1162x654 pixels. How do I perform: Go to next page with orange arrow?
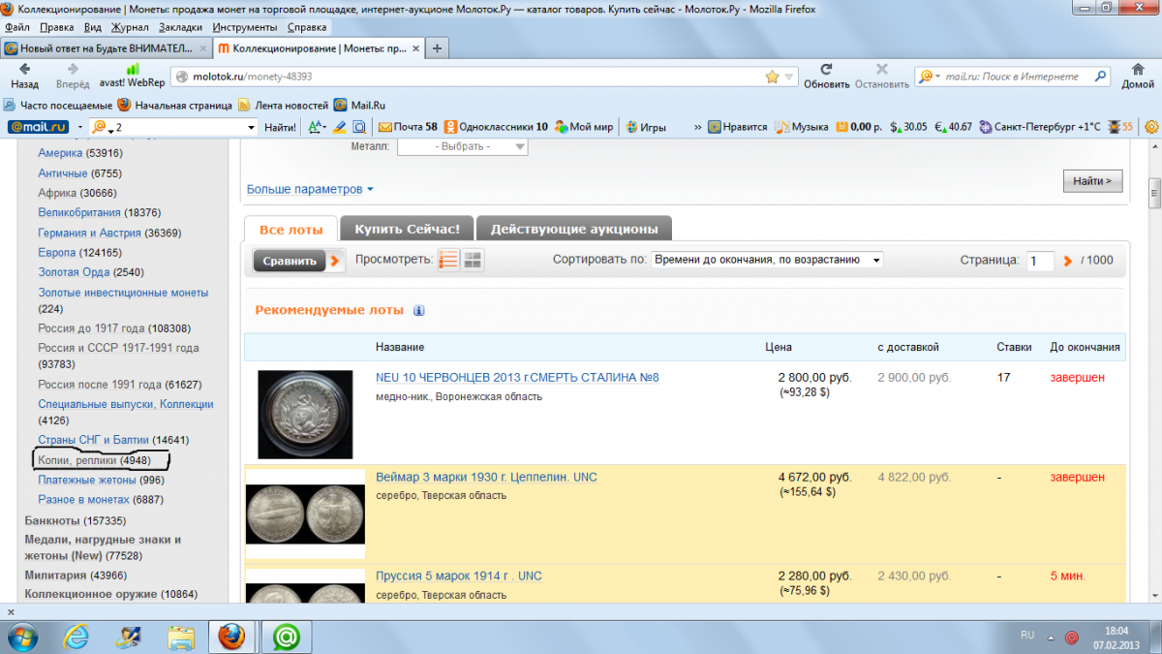[x=1068, y=261]
